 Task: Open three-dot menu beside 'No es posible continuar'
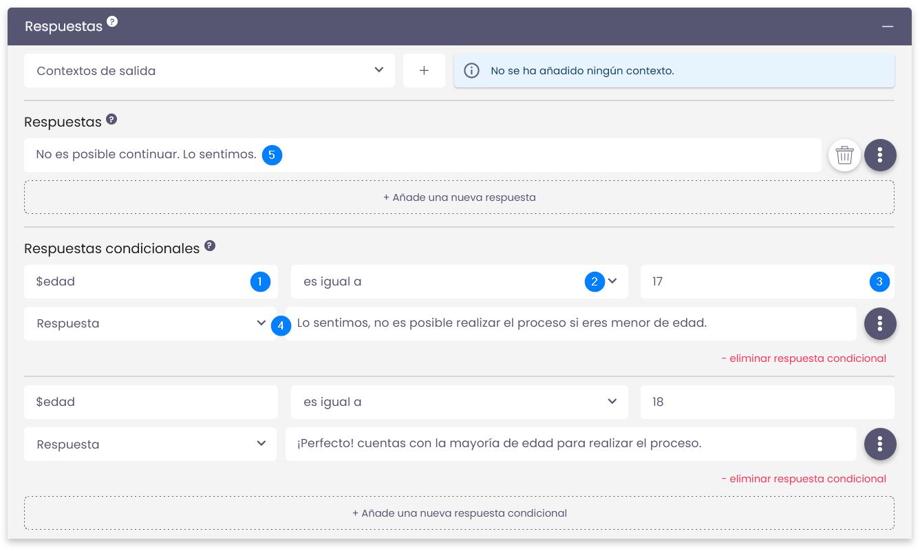point(880,155)
